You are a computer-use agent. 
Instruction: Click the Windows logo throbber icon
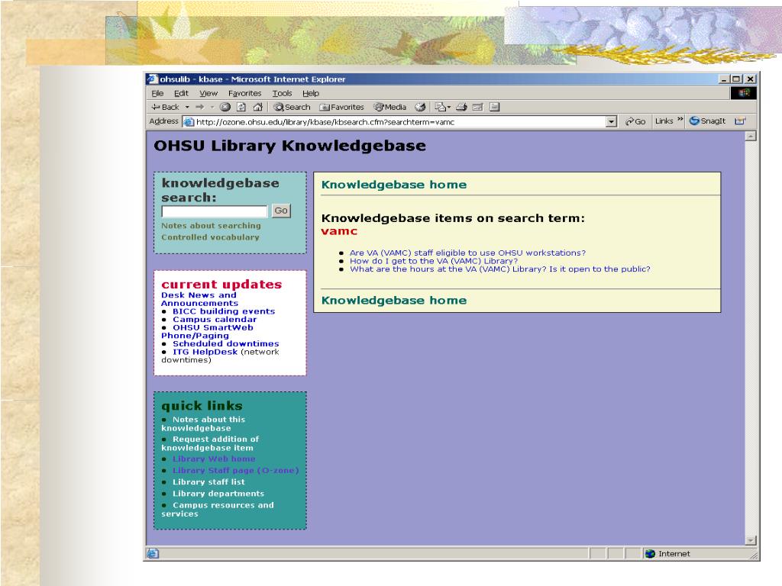(x=744, y=92)
